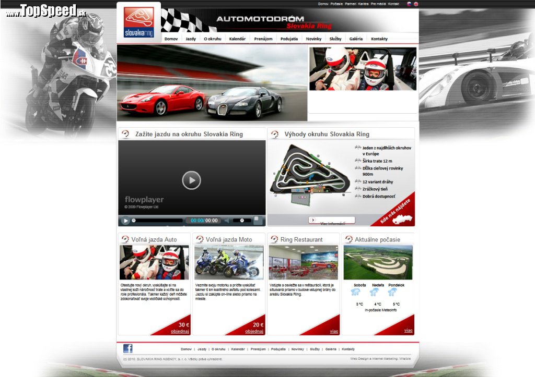The height and width of the screenshot is (377, 535).
Task: Click the circuit map illustration
Action: (x=310, y=176)
